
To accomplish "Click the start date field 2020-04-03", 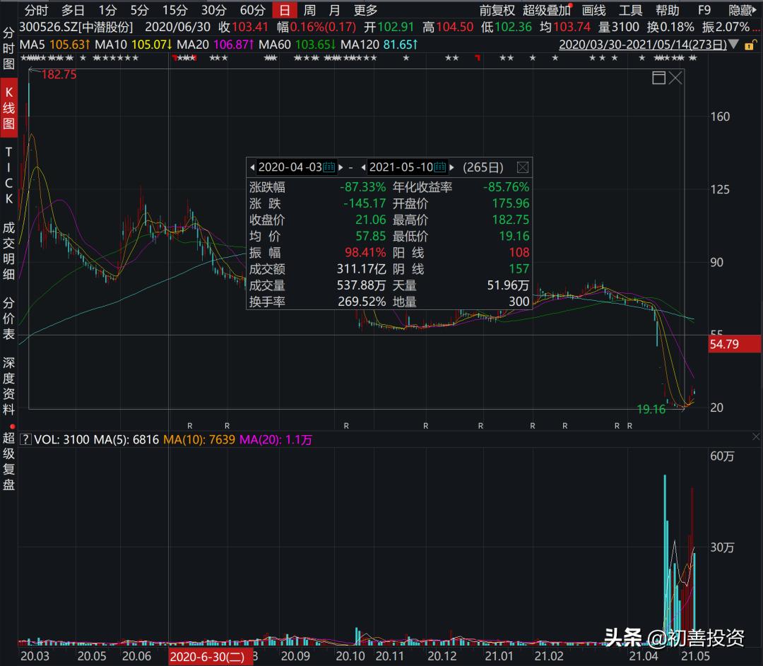I will [290, 167].
